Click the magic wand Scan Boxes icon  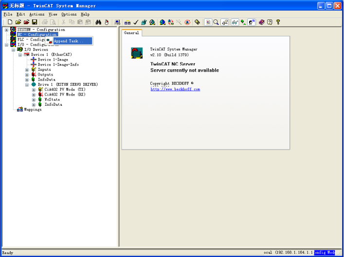(x=179, y=22)
